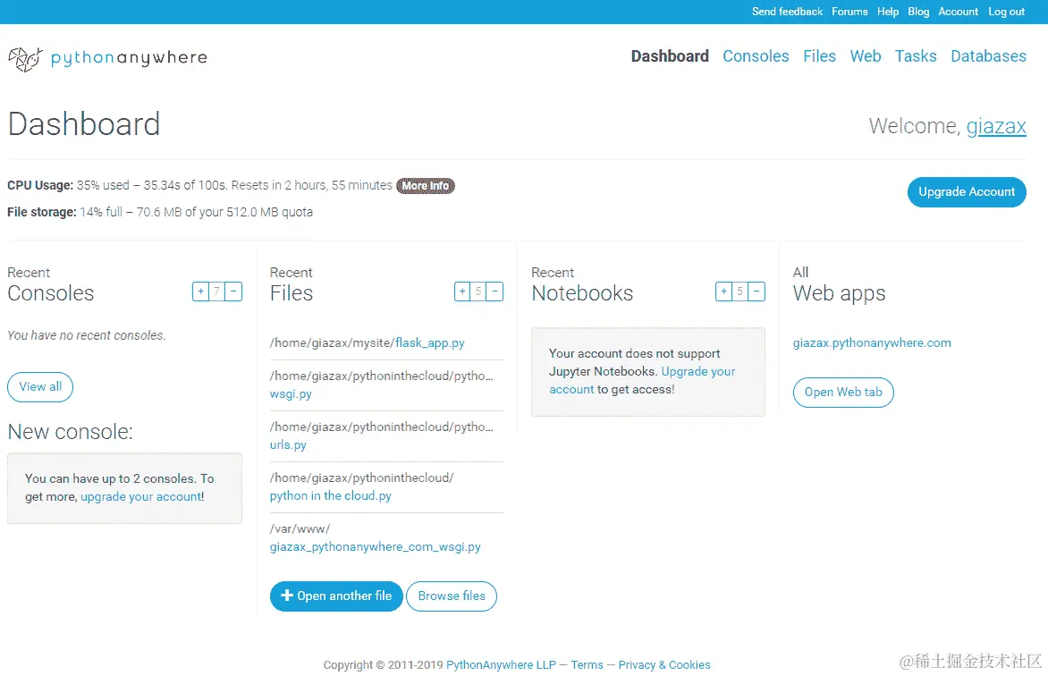Image resolution: width=1048 pixels, height=676 pixels.
Task: Open wsgi.py recent file
Action: pyautogui.click(x=291, y=393)
